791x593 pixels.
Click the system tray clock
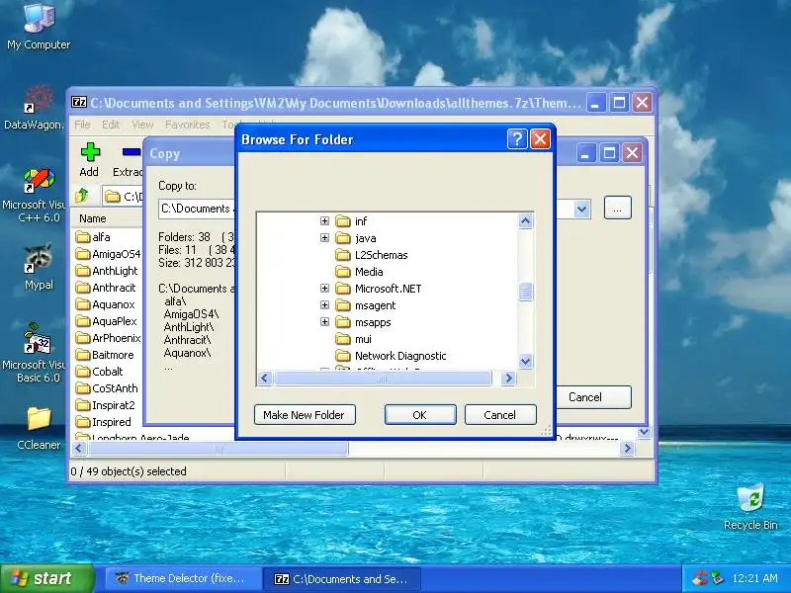[x=754, y=578]
